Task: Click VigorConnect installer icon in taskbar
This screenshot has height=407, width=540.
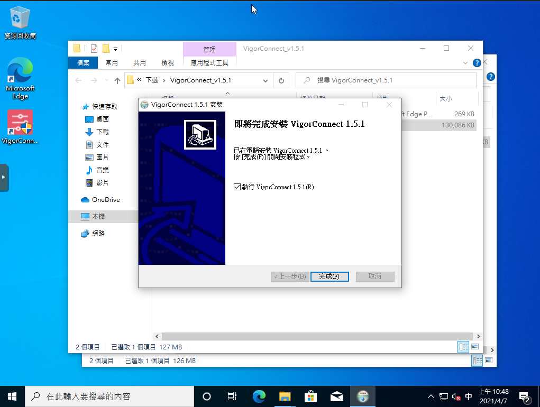Action: tap(362, 396)
